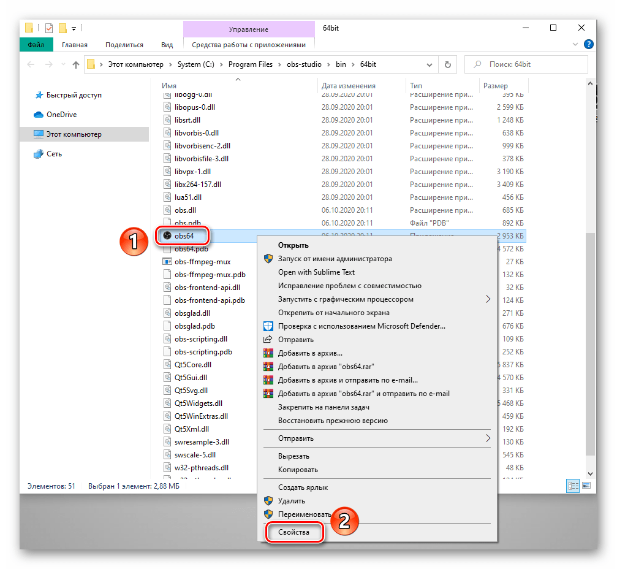This screenshot has width=617, height=569.
Task: Choose "Open with Sublime Text"
Action: (x=316, y=272)
